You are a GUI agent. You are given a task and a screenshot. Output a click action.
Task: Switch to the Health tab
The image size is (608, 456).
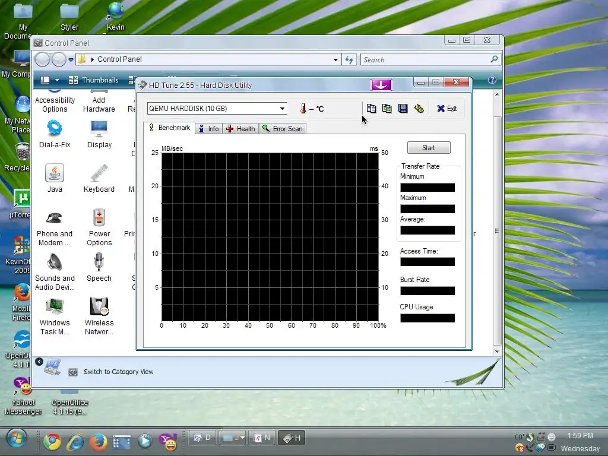click(241, 129)
